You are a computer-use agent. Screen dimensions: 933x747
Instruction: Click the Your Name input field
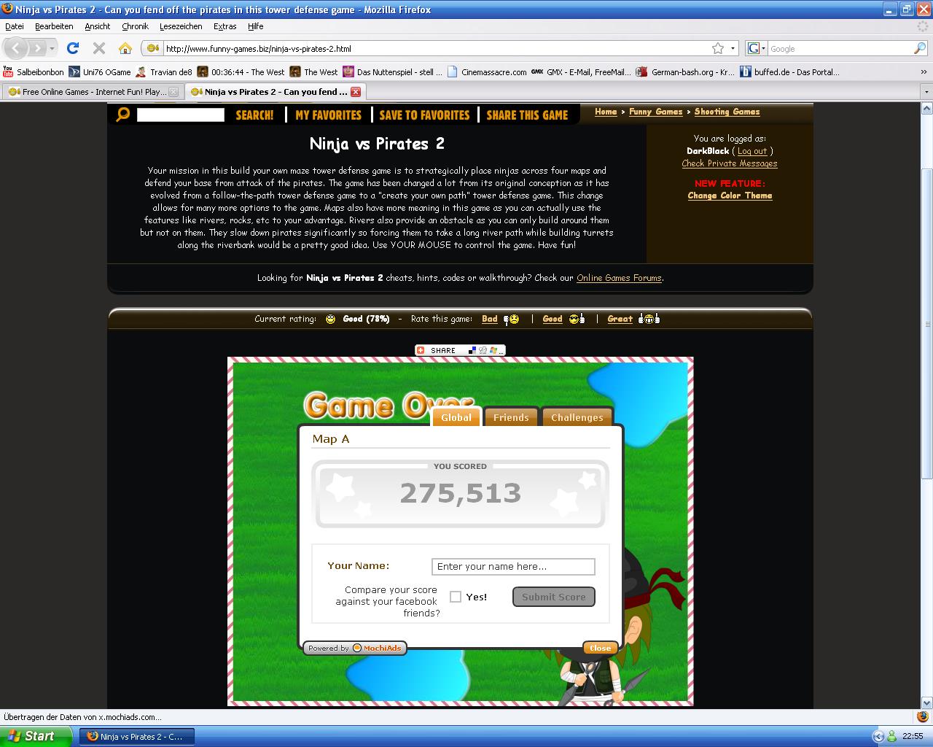point(513,567)
